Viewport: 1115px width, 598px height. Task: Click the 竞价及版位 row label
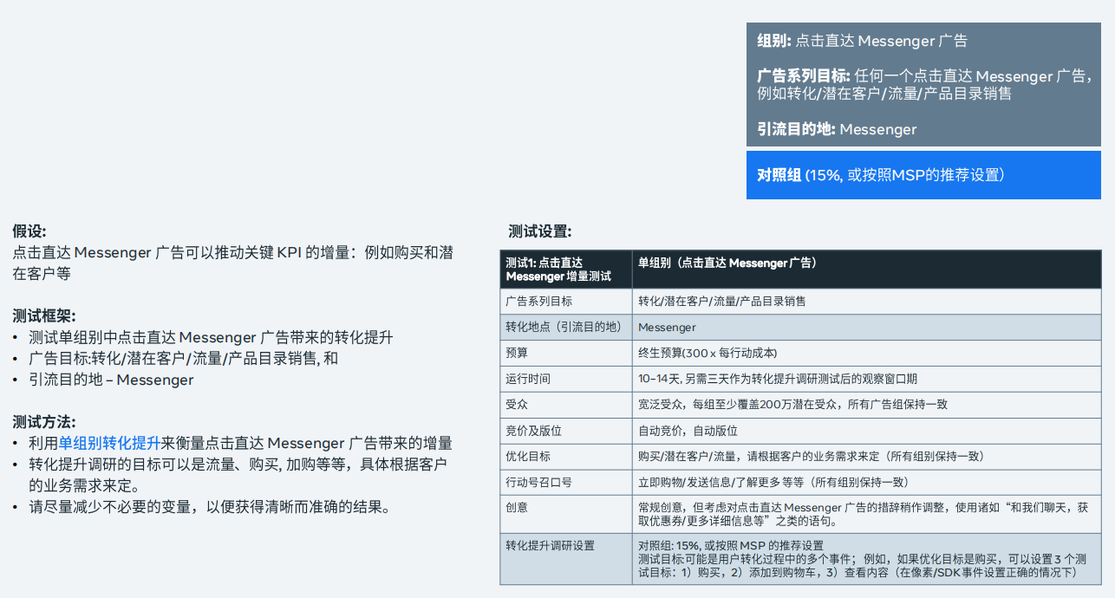(x=566, y=431)
